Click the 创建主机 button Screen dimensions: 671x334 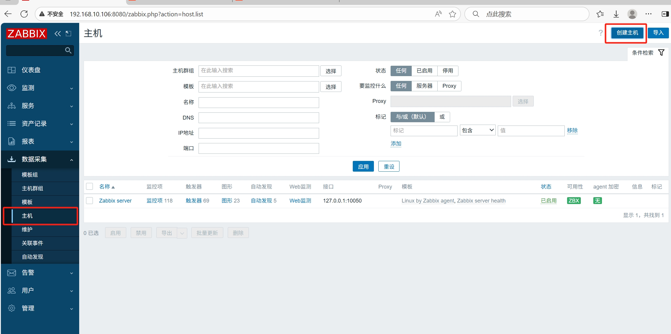click(627, 33)
